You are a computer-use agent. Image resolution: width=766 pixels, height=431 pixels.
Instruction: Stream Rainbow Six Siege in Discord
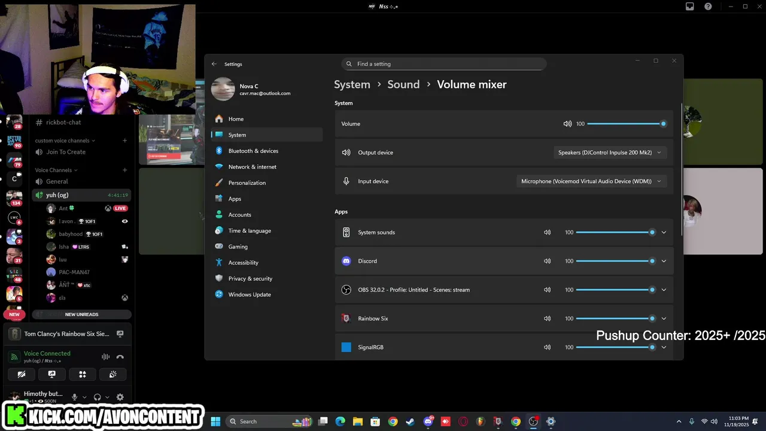tap(120, 334)
